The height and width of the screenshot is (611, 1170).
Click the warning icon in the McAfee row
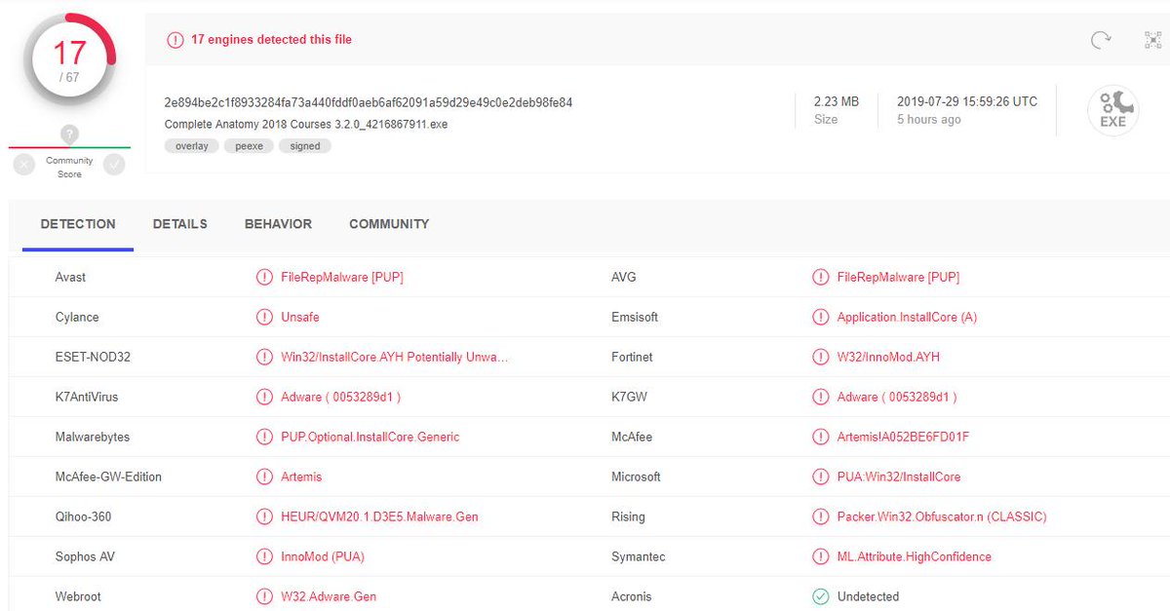[x=821, y=438]
